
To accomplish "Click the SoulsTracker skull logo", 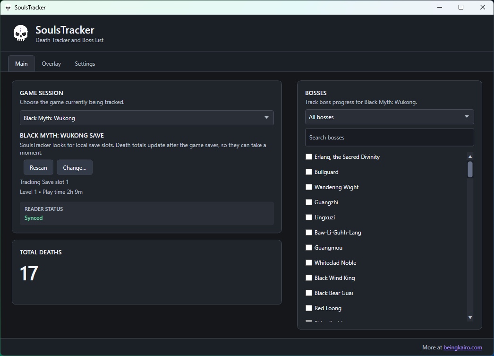I will tap(21, 33).
